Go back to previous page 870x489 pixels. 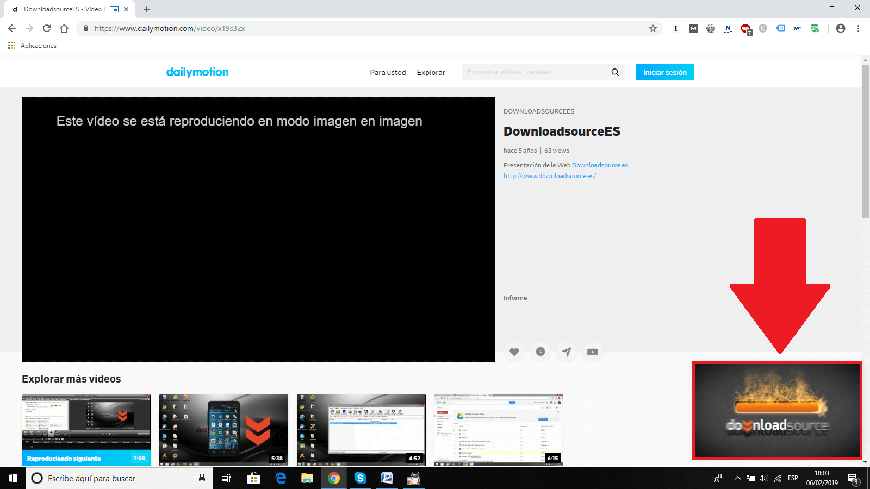coord(12,28)
